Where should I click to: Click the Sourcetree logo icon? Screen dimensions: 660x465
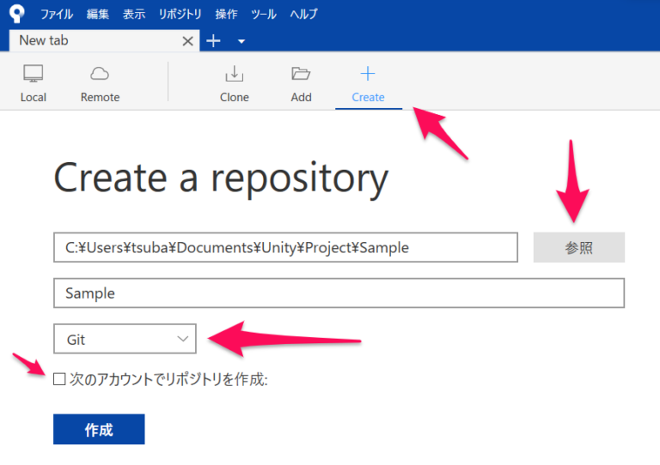click(x=17, y=14)
